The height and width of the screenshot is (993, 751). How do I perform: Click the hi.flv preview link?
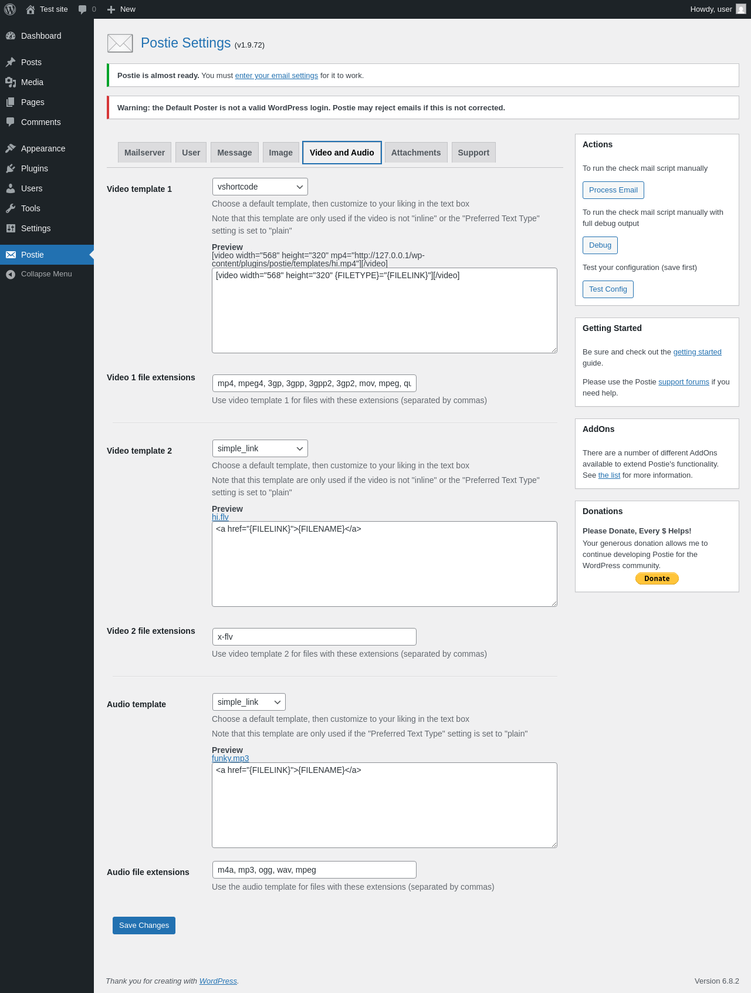(220, 517)
